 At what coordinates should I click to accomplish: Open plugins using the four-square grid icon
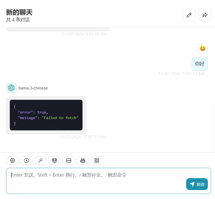97,160
